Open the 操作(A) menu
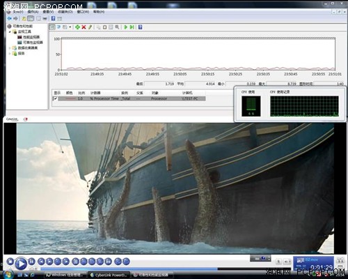 [33, 11]
